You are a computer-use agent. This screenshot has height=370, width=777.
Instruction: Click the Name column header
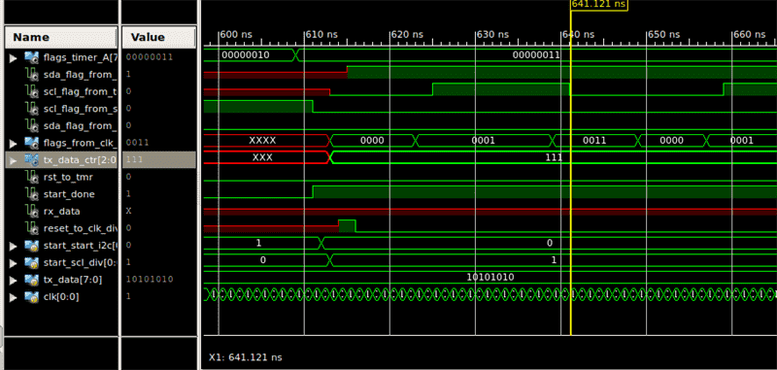tap(61, 38)
